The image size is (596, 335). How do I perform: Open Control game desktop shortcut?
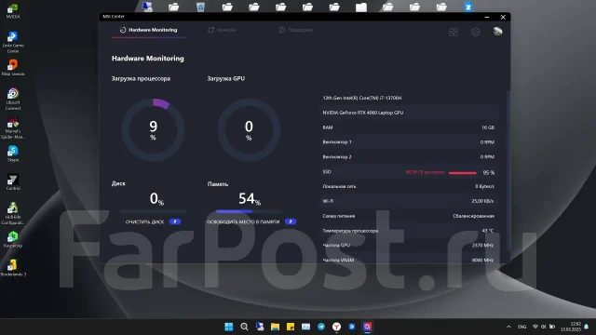(x=13, y=182)
